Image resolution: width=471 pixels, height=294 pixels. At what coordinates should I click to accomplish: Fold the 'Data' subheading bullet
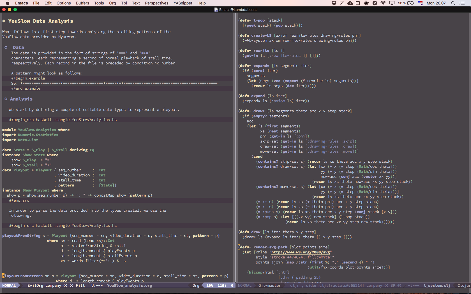6,47
